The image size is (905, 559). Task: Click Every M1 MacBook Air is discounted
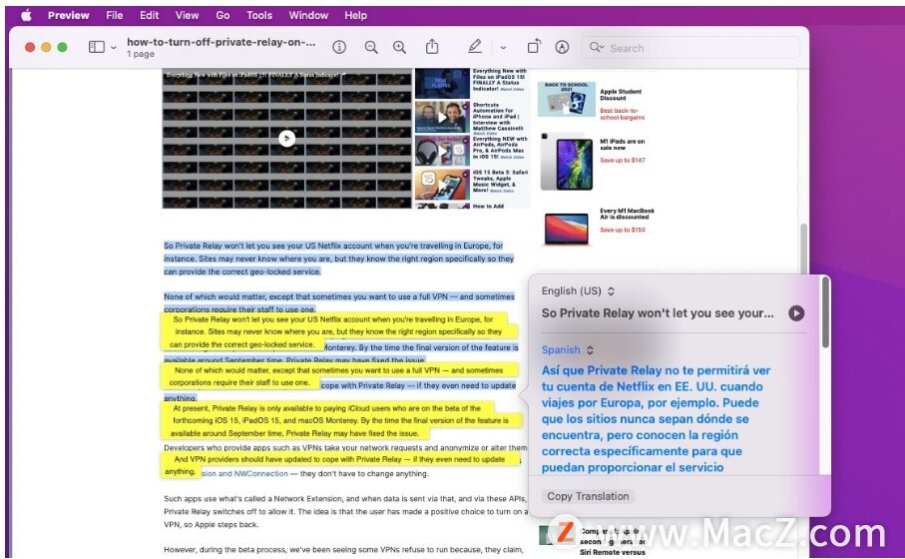[627, 214]
